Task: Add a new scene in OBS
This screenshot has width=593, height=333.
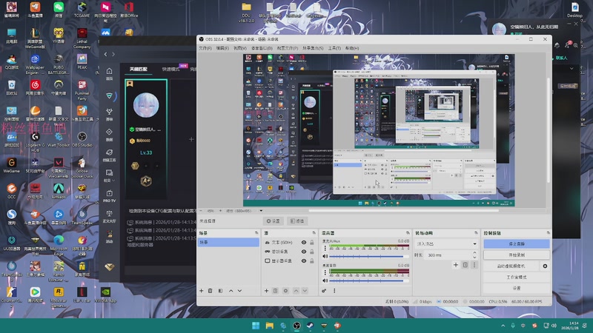Action: tap(201, 291)
